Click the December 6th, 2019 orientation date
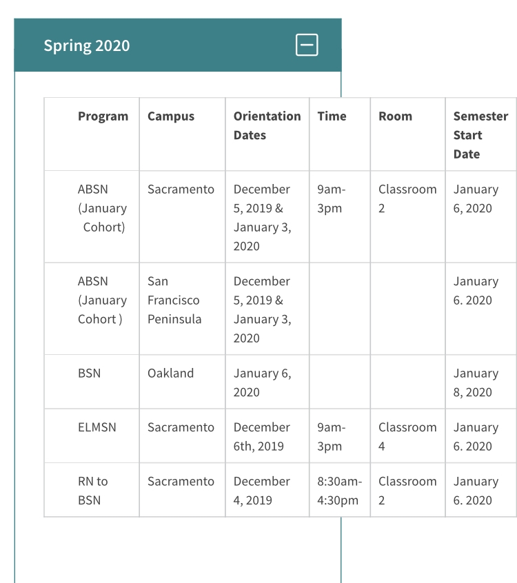The width and height of the screenshot is (517, 583). [x=262, y=436]
